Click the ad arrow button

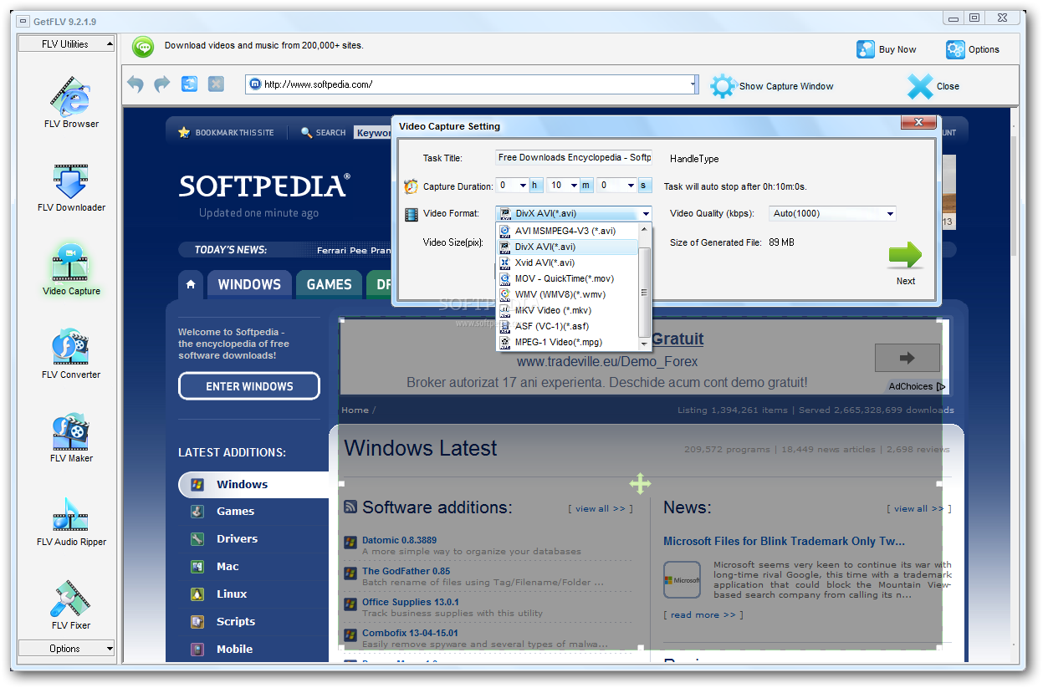tap(908, 358)
